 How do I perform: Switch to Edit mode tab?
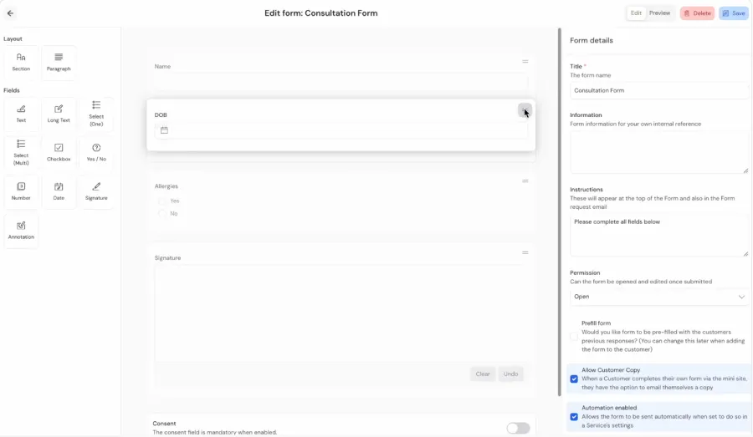coord(636,13)
